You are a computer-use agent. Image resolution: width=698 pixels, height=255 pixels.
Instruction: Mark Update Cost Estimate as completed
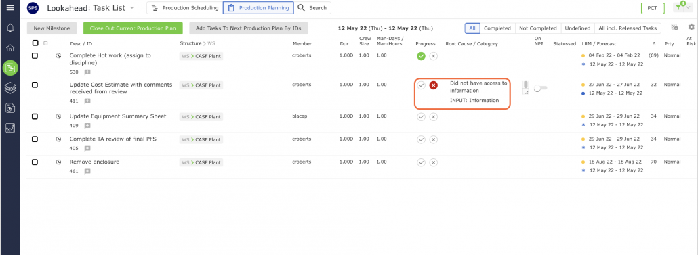(x=421, y=85)
